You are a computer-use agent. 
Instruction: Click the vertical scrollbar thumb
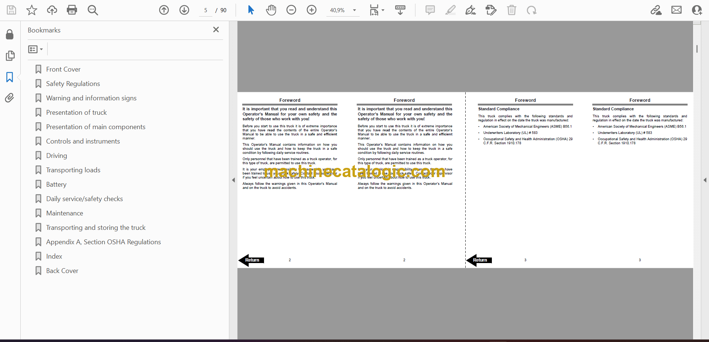point(697,49)
